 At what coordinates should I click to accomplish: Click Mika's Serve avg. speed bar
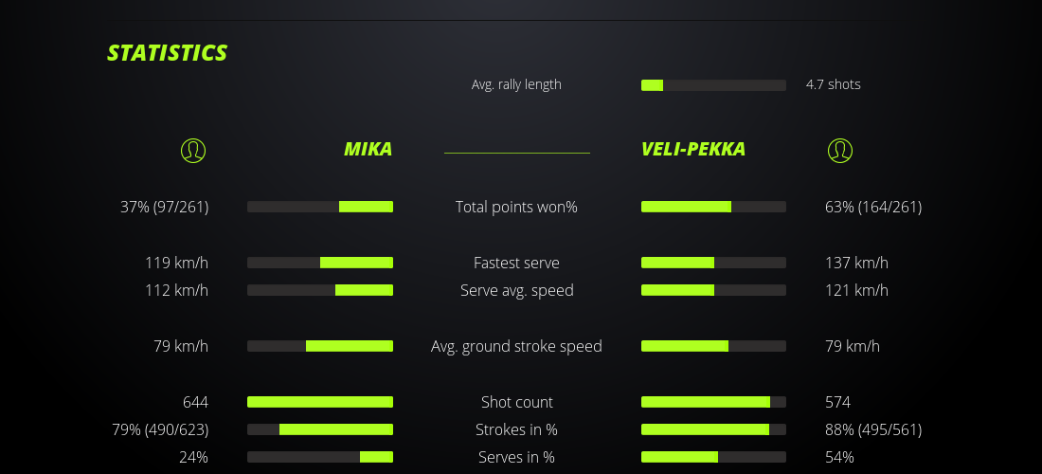tap(320, 290)
